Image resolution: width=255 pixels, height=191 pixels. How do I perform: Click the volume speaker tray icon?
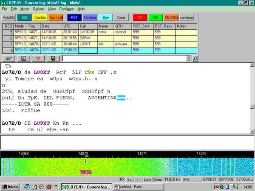[237, 187]
